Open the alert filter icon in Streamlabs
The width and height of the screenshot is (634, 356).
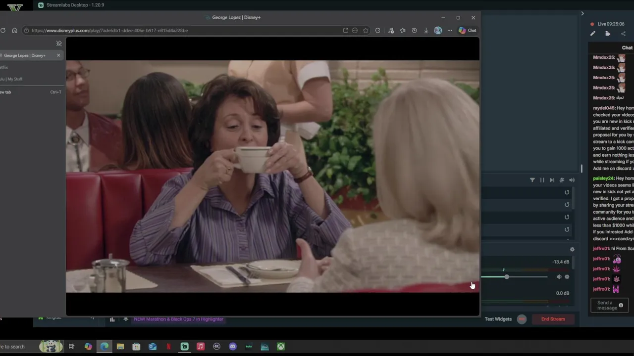click(x=532, y=180)
